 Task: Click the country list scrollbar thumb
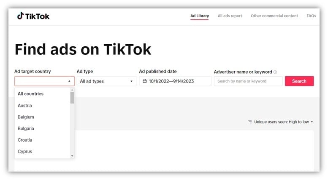click(x=72, y=98)
